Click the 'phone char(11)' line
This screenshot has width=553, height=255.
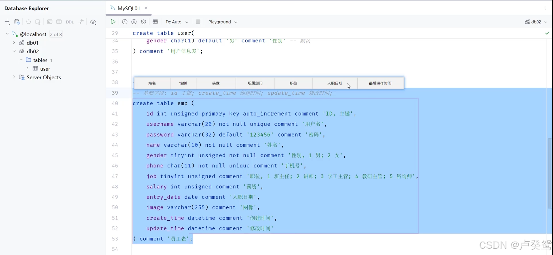pos(226,166)
